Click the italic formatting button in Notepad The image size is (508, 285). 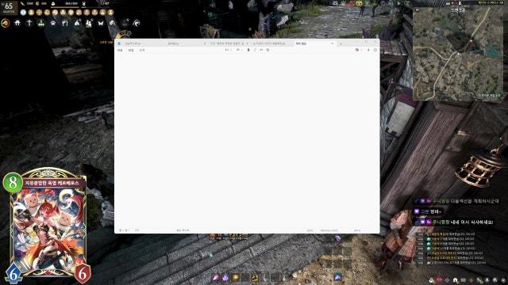255,50
